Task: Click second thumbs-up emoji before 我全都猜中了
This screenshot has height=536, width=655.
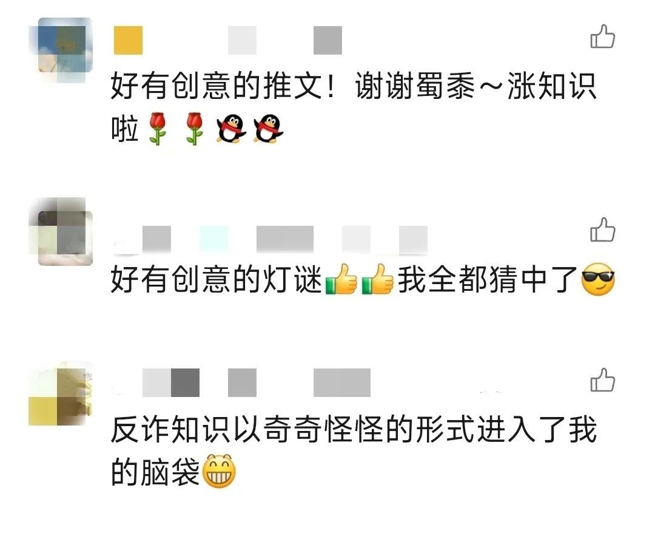Action: (x=378, y=279)
